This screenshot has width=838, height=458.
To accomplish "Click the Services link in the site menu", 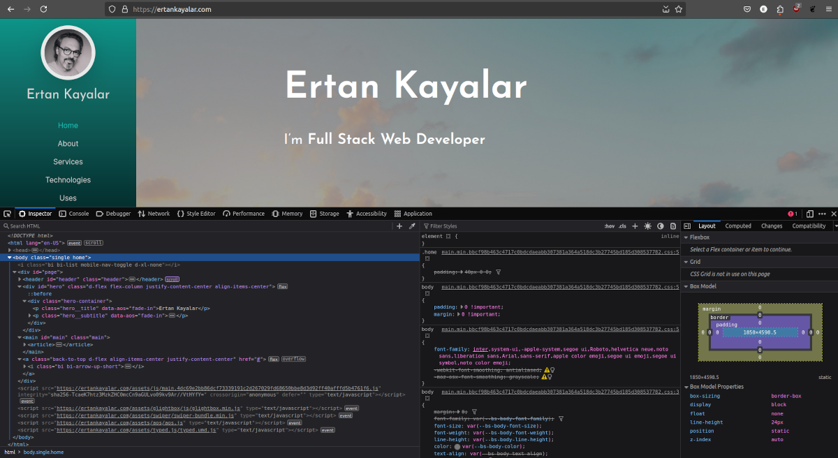I will pos(68,161).
